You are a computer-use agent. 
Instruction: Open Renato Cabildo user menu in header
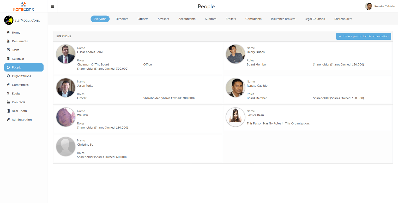pyautogui.click(x=380, y=6)
